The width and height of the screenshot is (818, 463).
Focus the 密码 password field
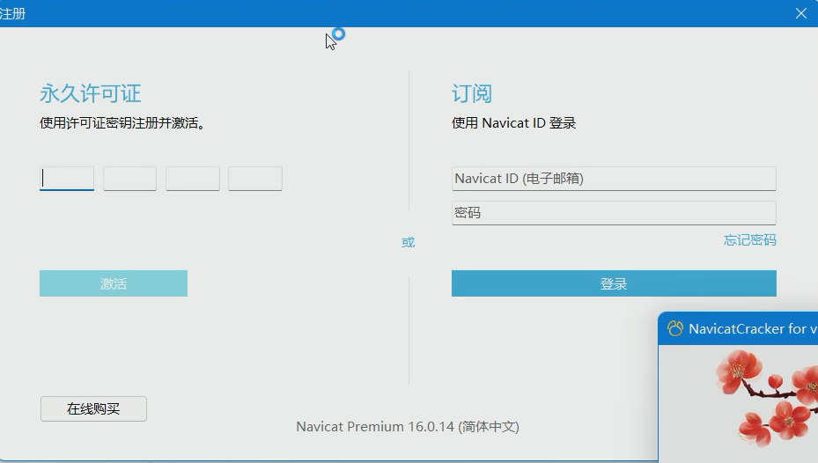coord(614,213)
